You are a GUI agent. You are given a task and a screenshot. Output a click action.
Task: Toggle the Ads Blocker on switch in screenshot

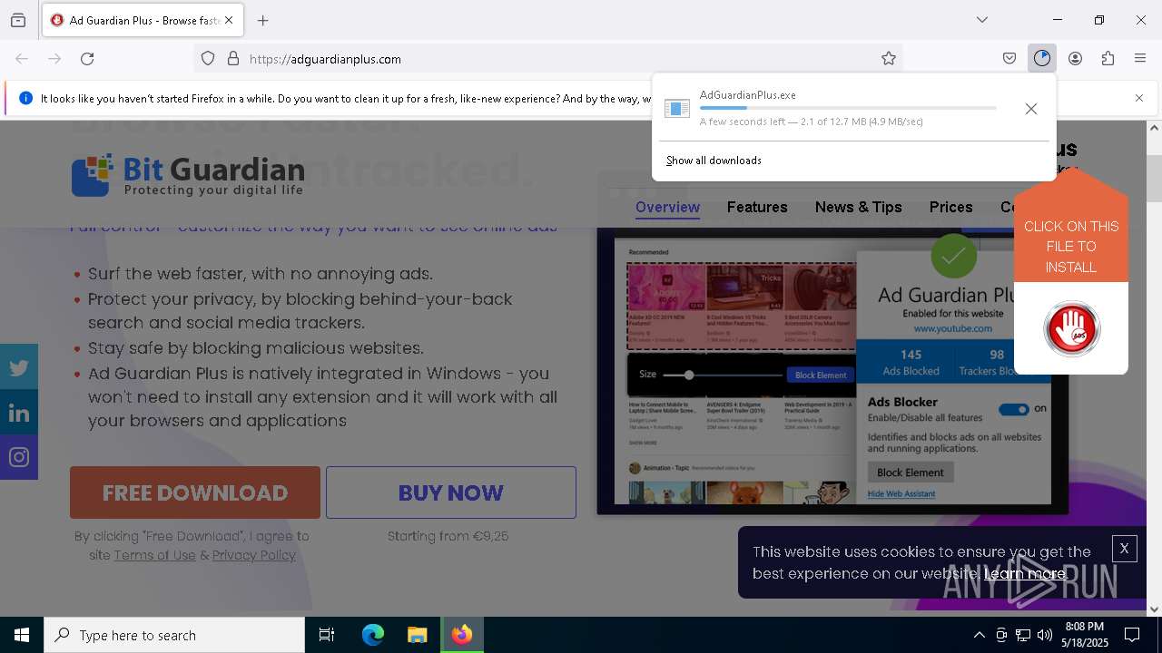point(1013,409)
